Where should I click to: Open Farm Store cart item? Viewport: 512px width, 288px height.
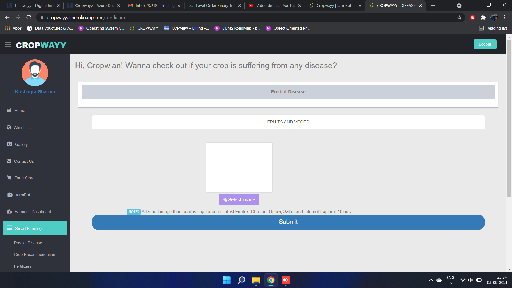tap(24, 178)
